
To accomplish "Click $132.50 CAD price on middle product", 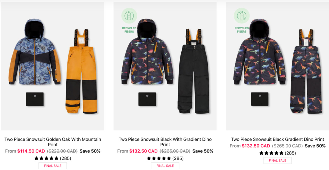I will pos(143,151).
